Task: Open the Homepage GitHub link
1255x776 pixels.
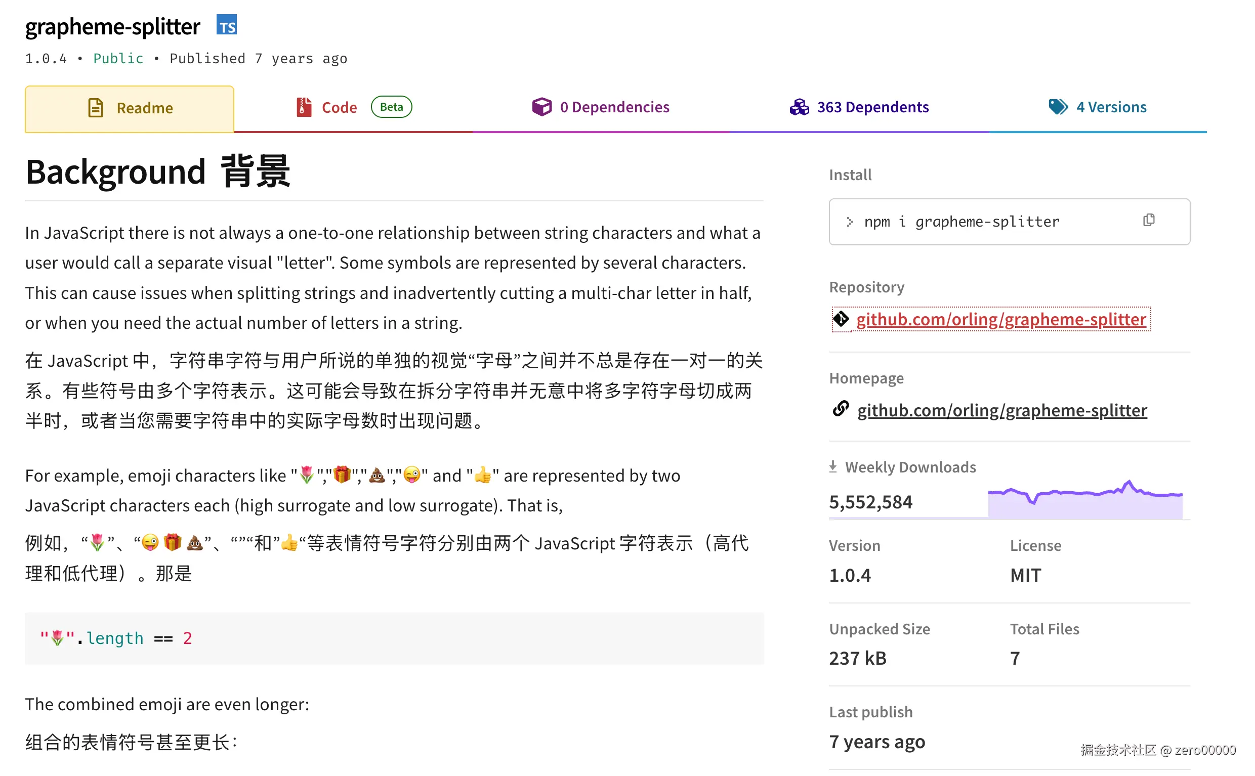Action: [x=1001, y=410]
